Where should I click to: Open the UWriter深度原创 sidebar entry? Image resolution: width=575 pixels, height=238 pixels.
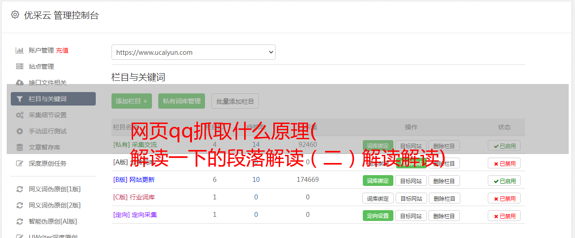point(53,236)
